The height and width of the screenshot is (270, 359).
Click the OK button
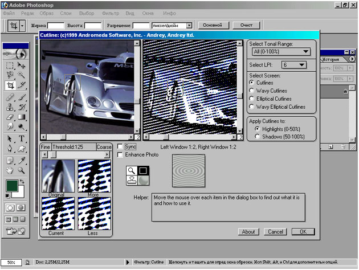coord(303,232)
